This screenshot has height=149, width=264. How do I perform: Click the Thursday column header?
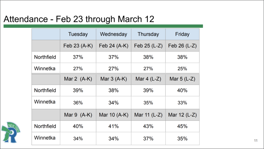click(148, 34)
